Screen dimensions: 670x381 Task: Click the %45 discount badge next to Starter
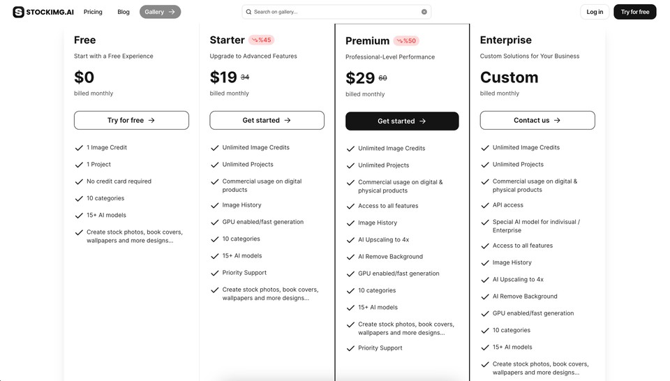tap(262, 40)
